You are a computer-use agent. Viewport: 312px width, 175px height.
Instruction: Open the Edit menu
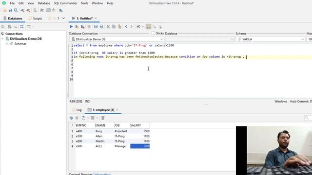click(21, 3)
